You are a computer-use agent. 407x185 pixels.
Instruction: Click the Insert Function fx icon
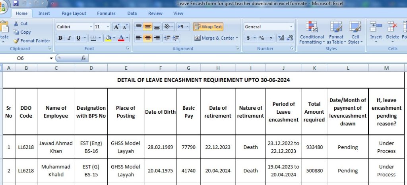point(83,58)
